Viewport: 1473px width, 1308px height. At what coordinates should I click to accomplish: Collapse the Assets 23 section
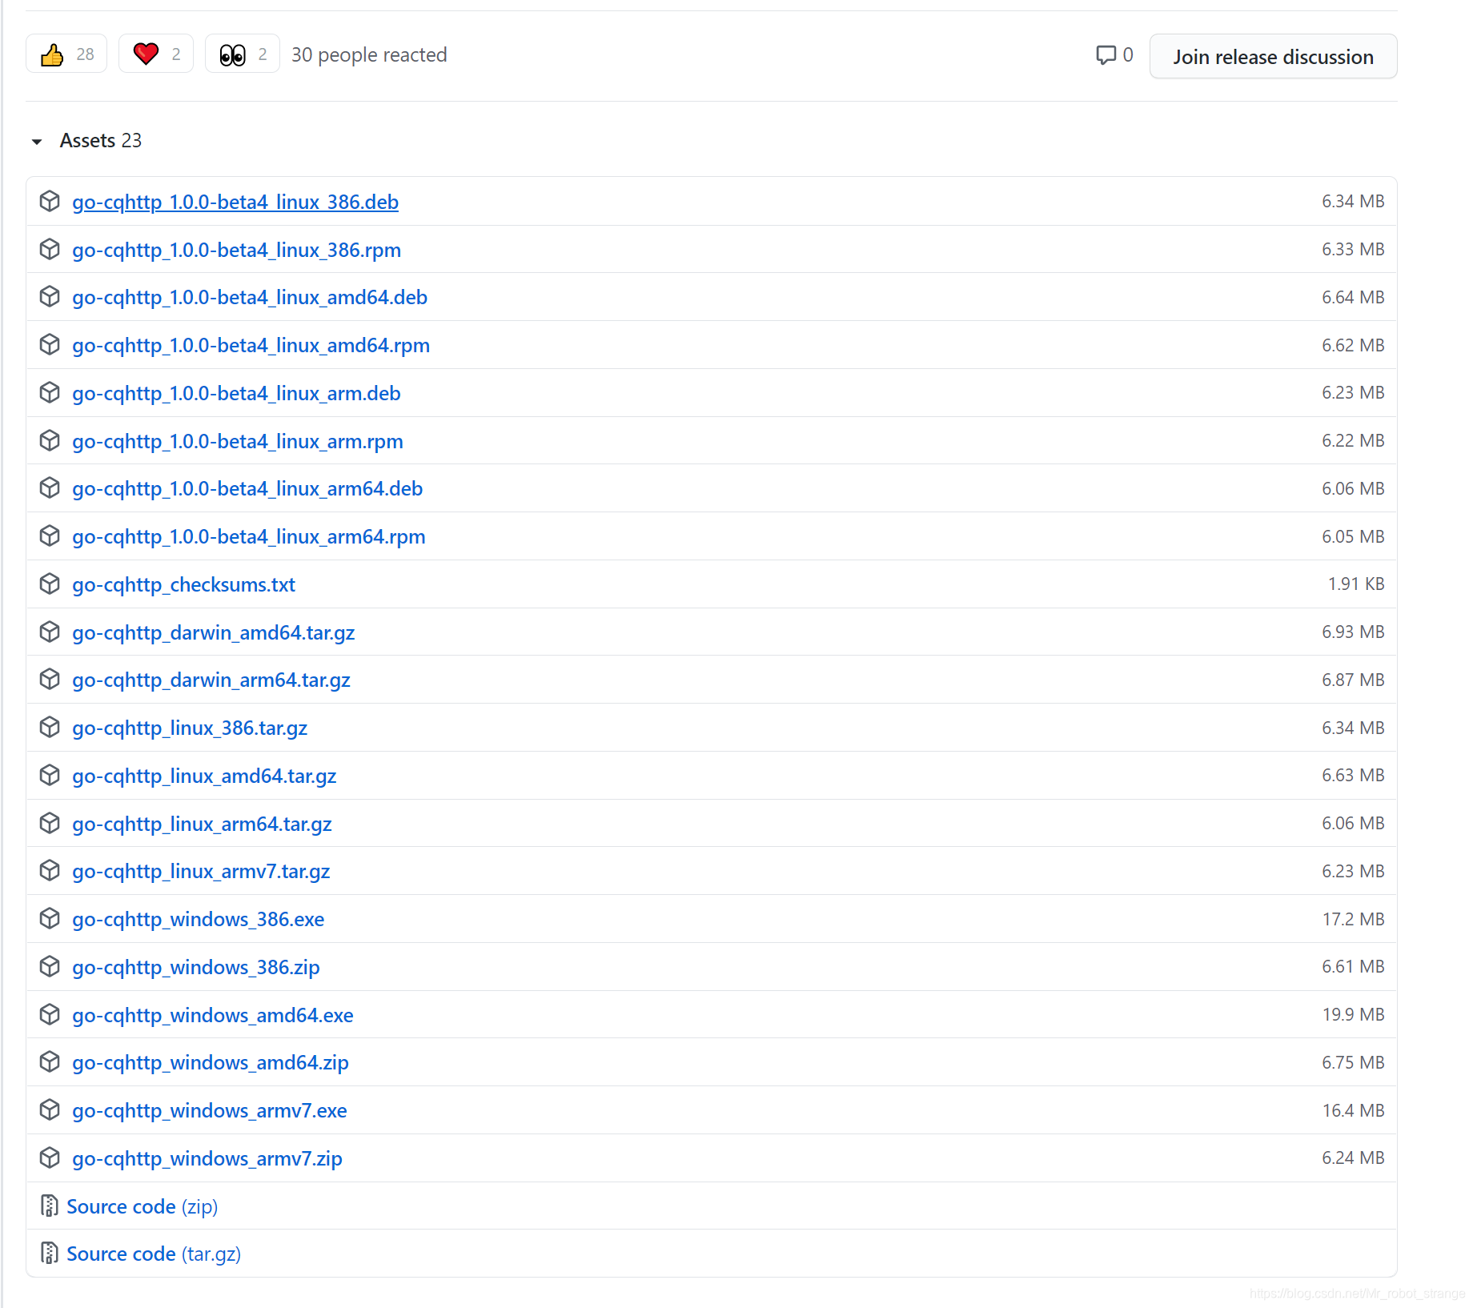click(87, 140)
